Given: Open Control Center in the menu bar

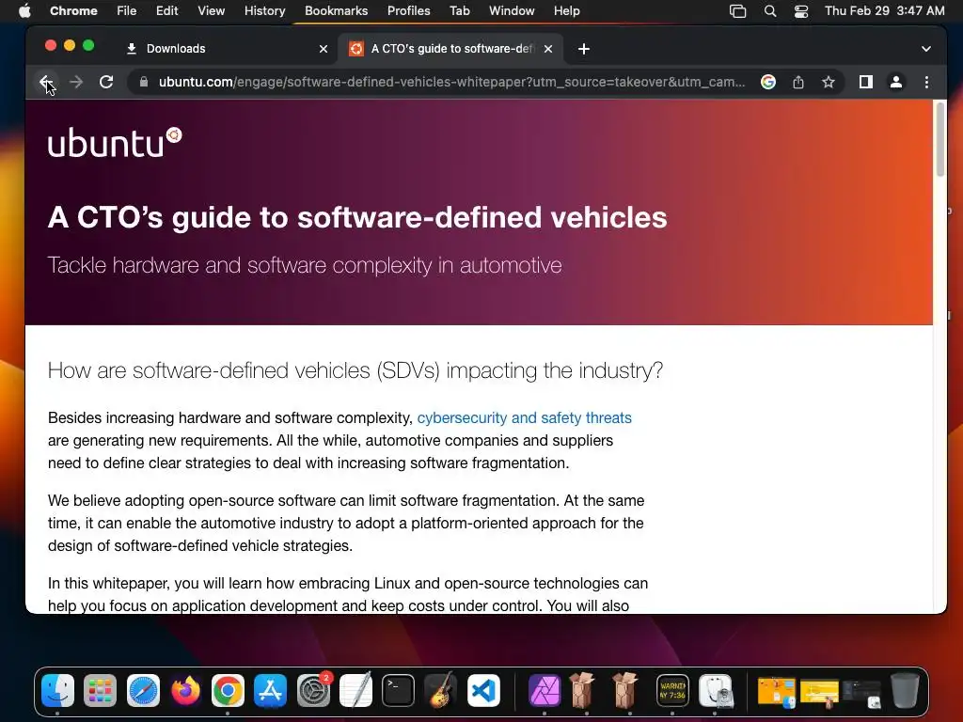Looking at the screenshot, I should 801,11.
